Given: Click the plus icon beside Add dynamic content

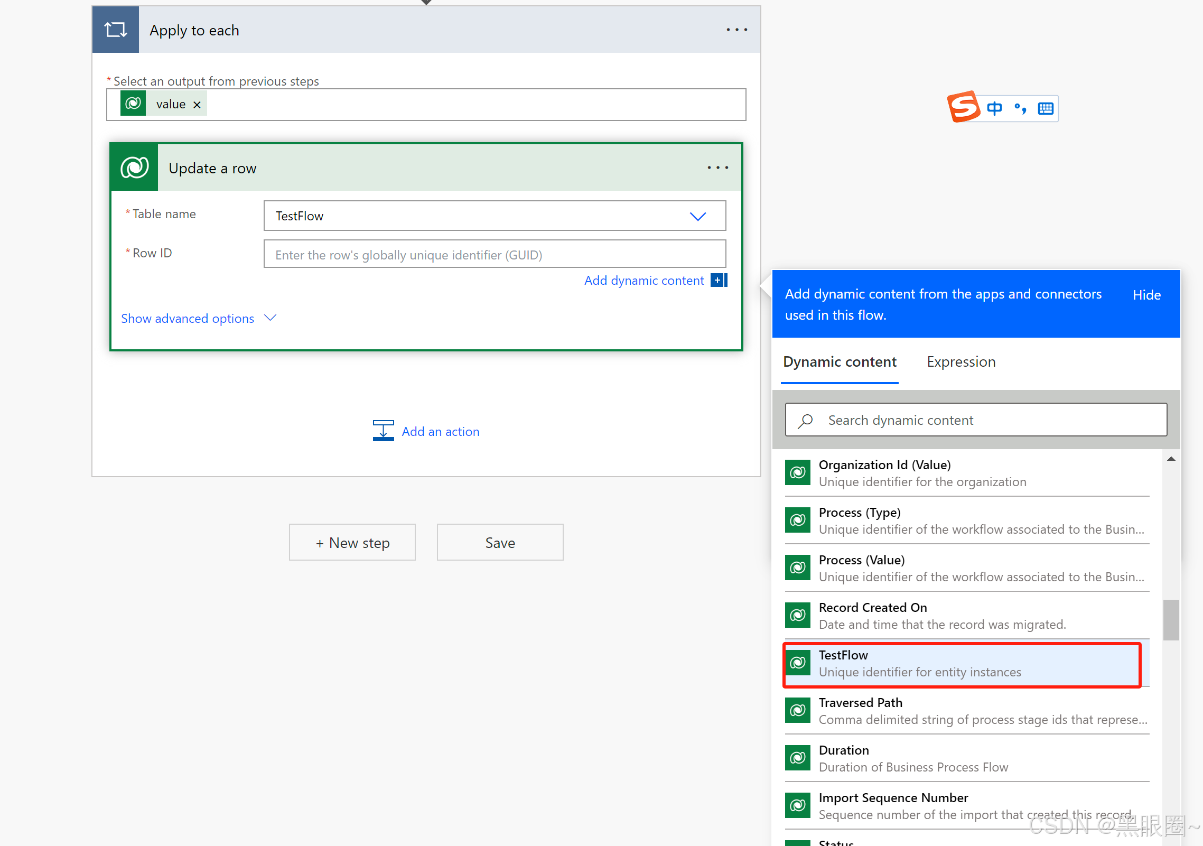Looking at the screenshot, I should coord(718,280).
